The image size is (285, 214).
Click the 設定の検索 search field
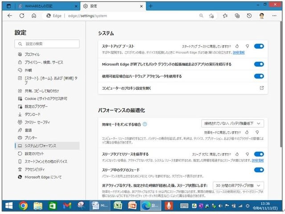pyautogui.click(x=47, y=44)
